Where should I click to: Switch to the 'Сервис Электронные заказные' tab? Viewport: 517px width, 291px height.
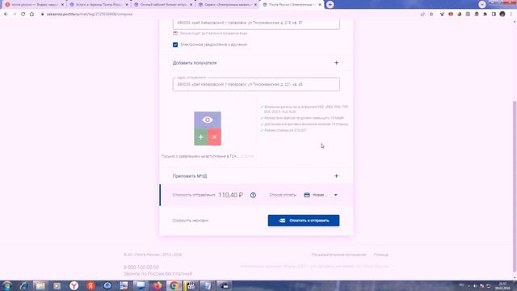point(228,5)
